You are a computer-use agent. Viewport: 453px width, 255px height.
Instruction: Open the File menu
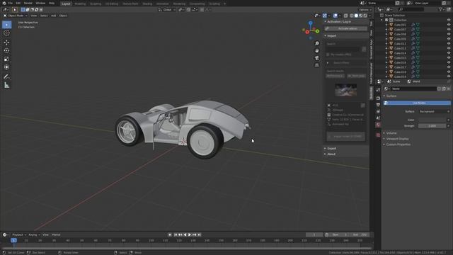pos(11,3)
